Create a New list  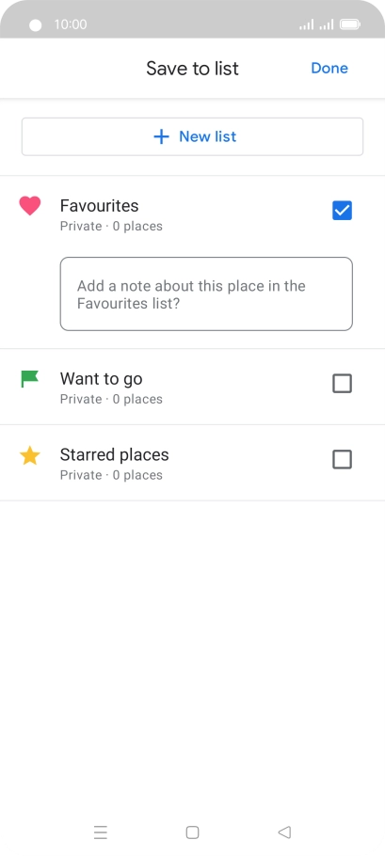[x=192, y=136]
